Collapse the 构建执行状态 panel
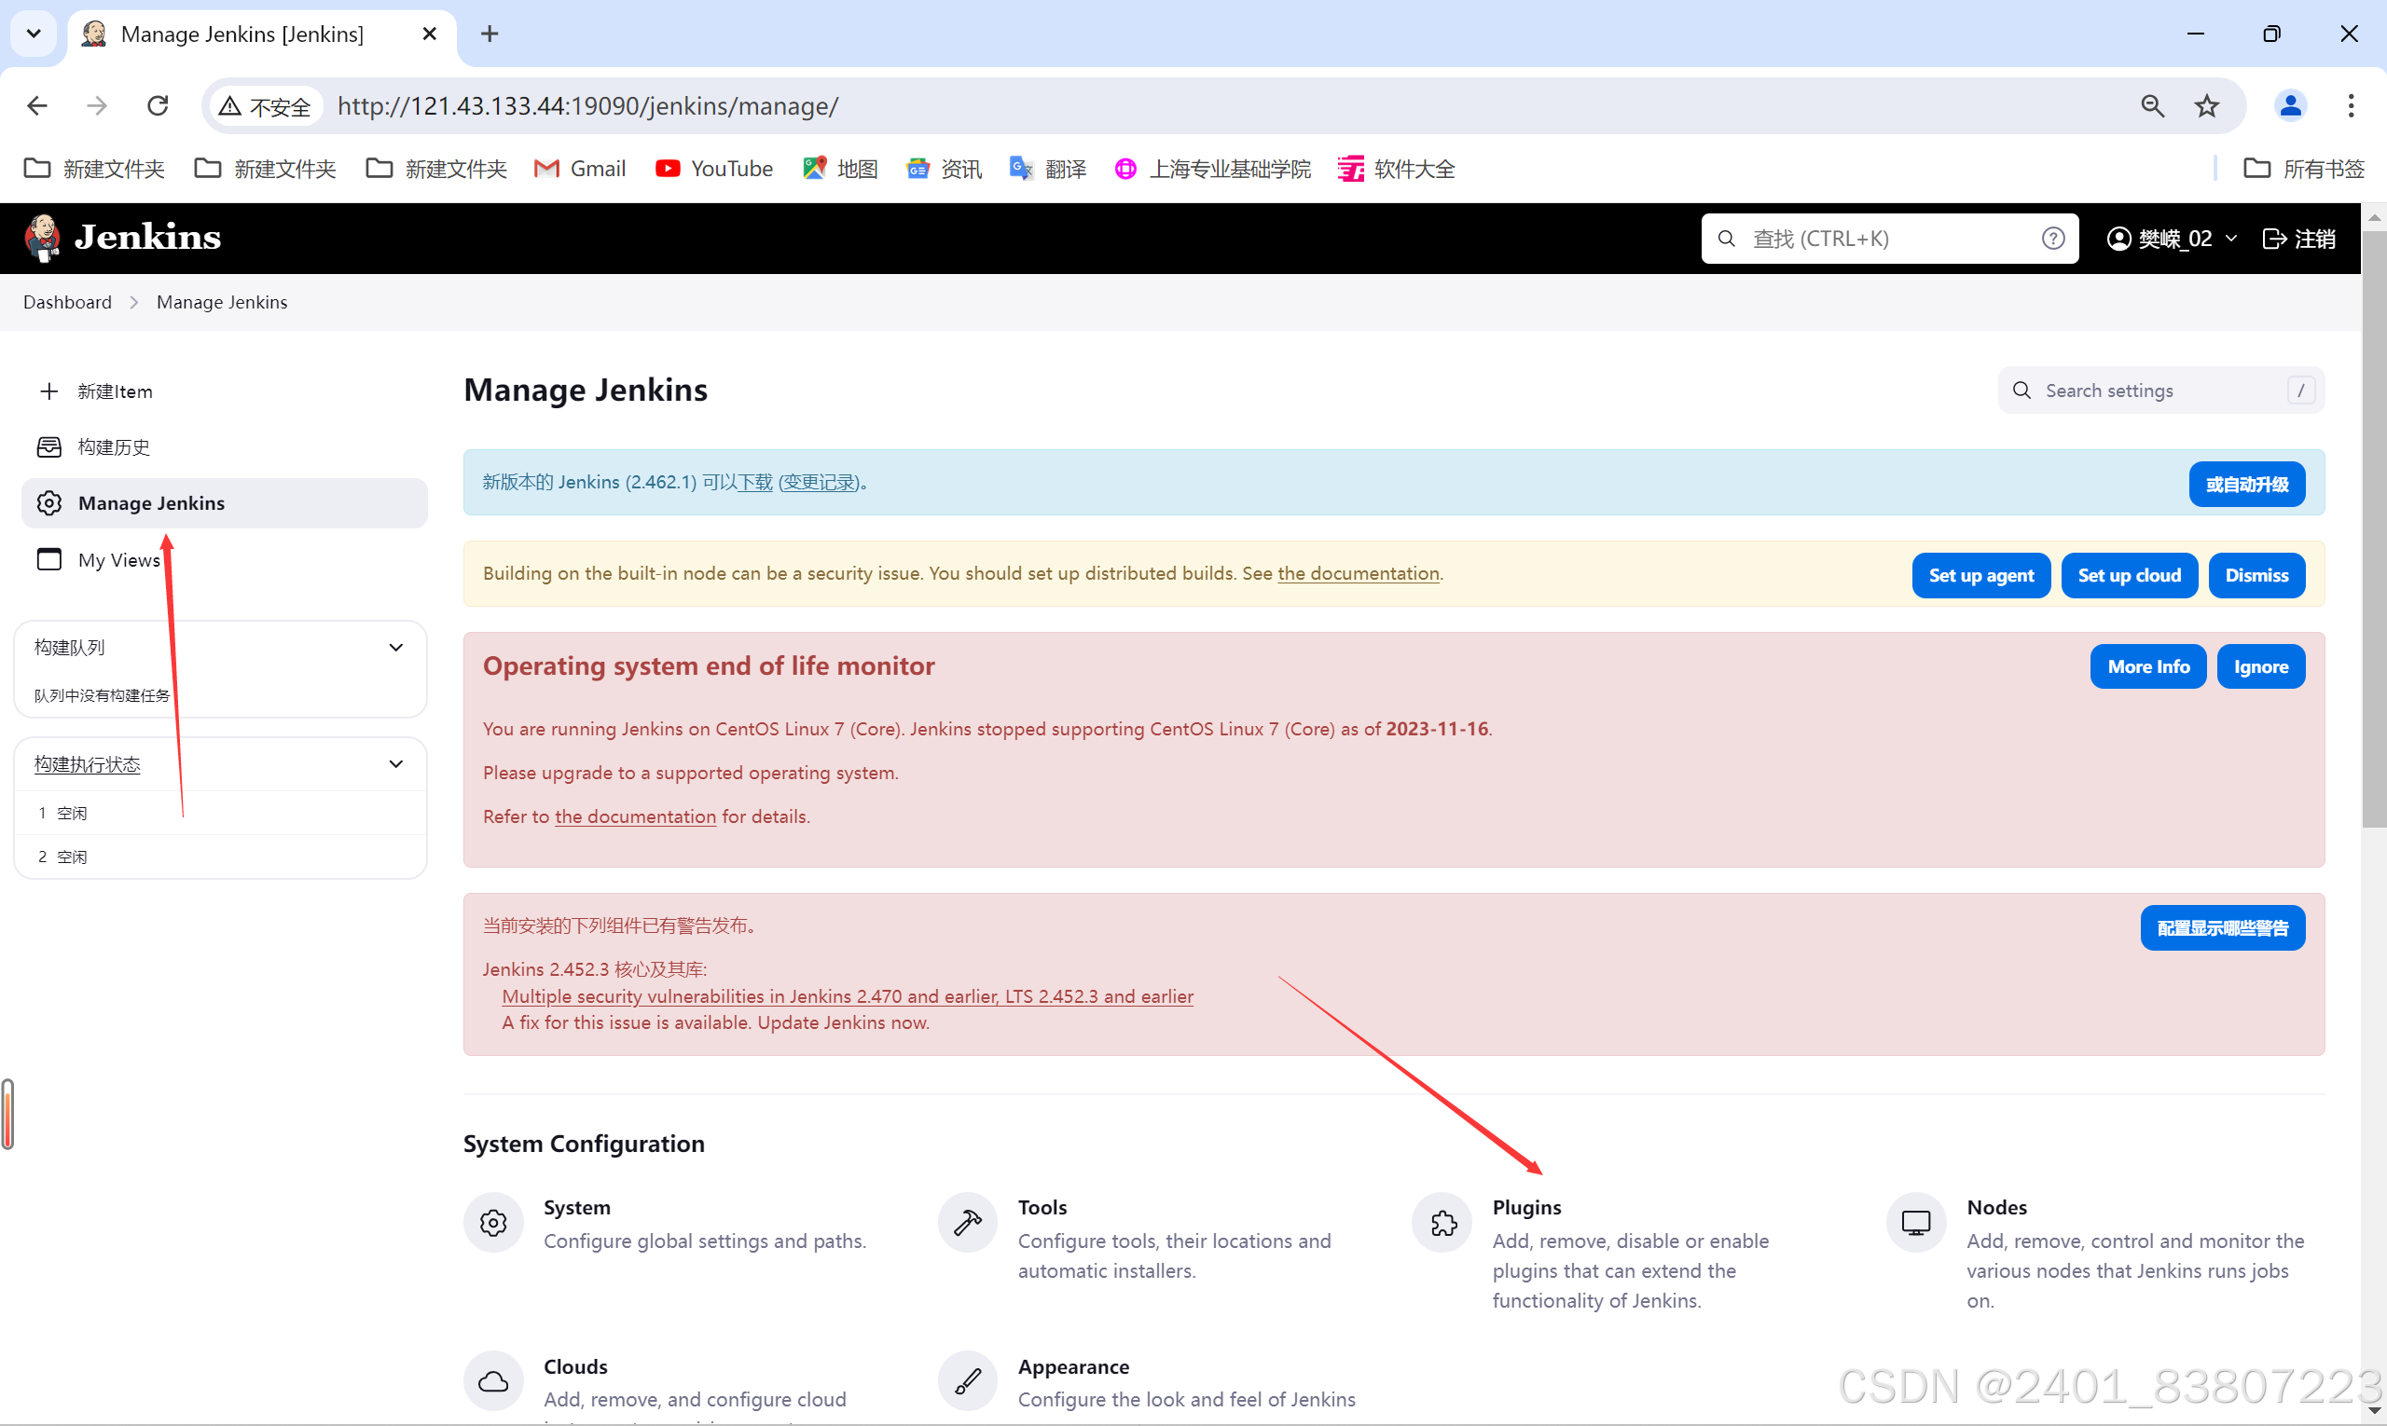Screen dimensions: 2387x1426 click(395, 763)
